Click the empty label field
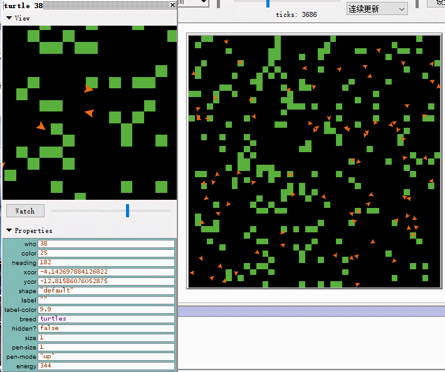Viewport: 445px width, 372px height. click(106, 300)
